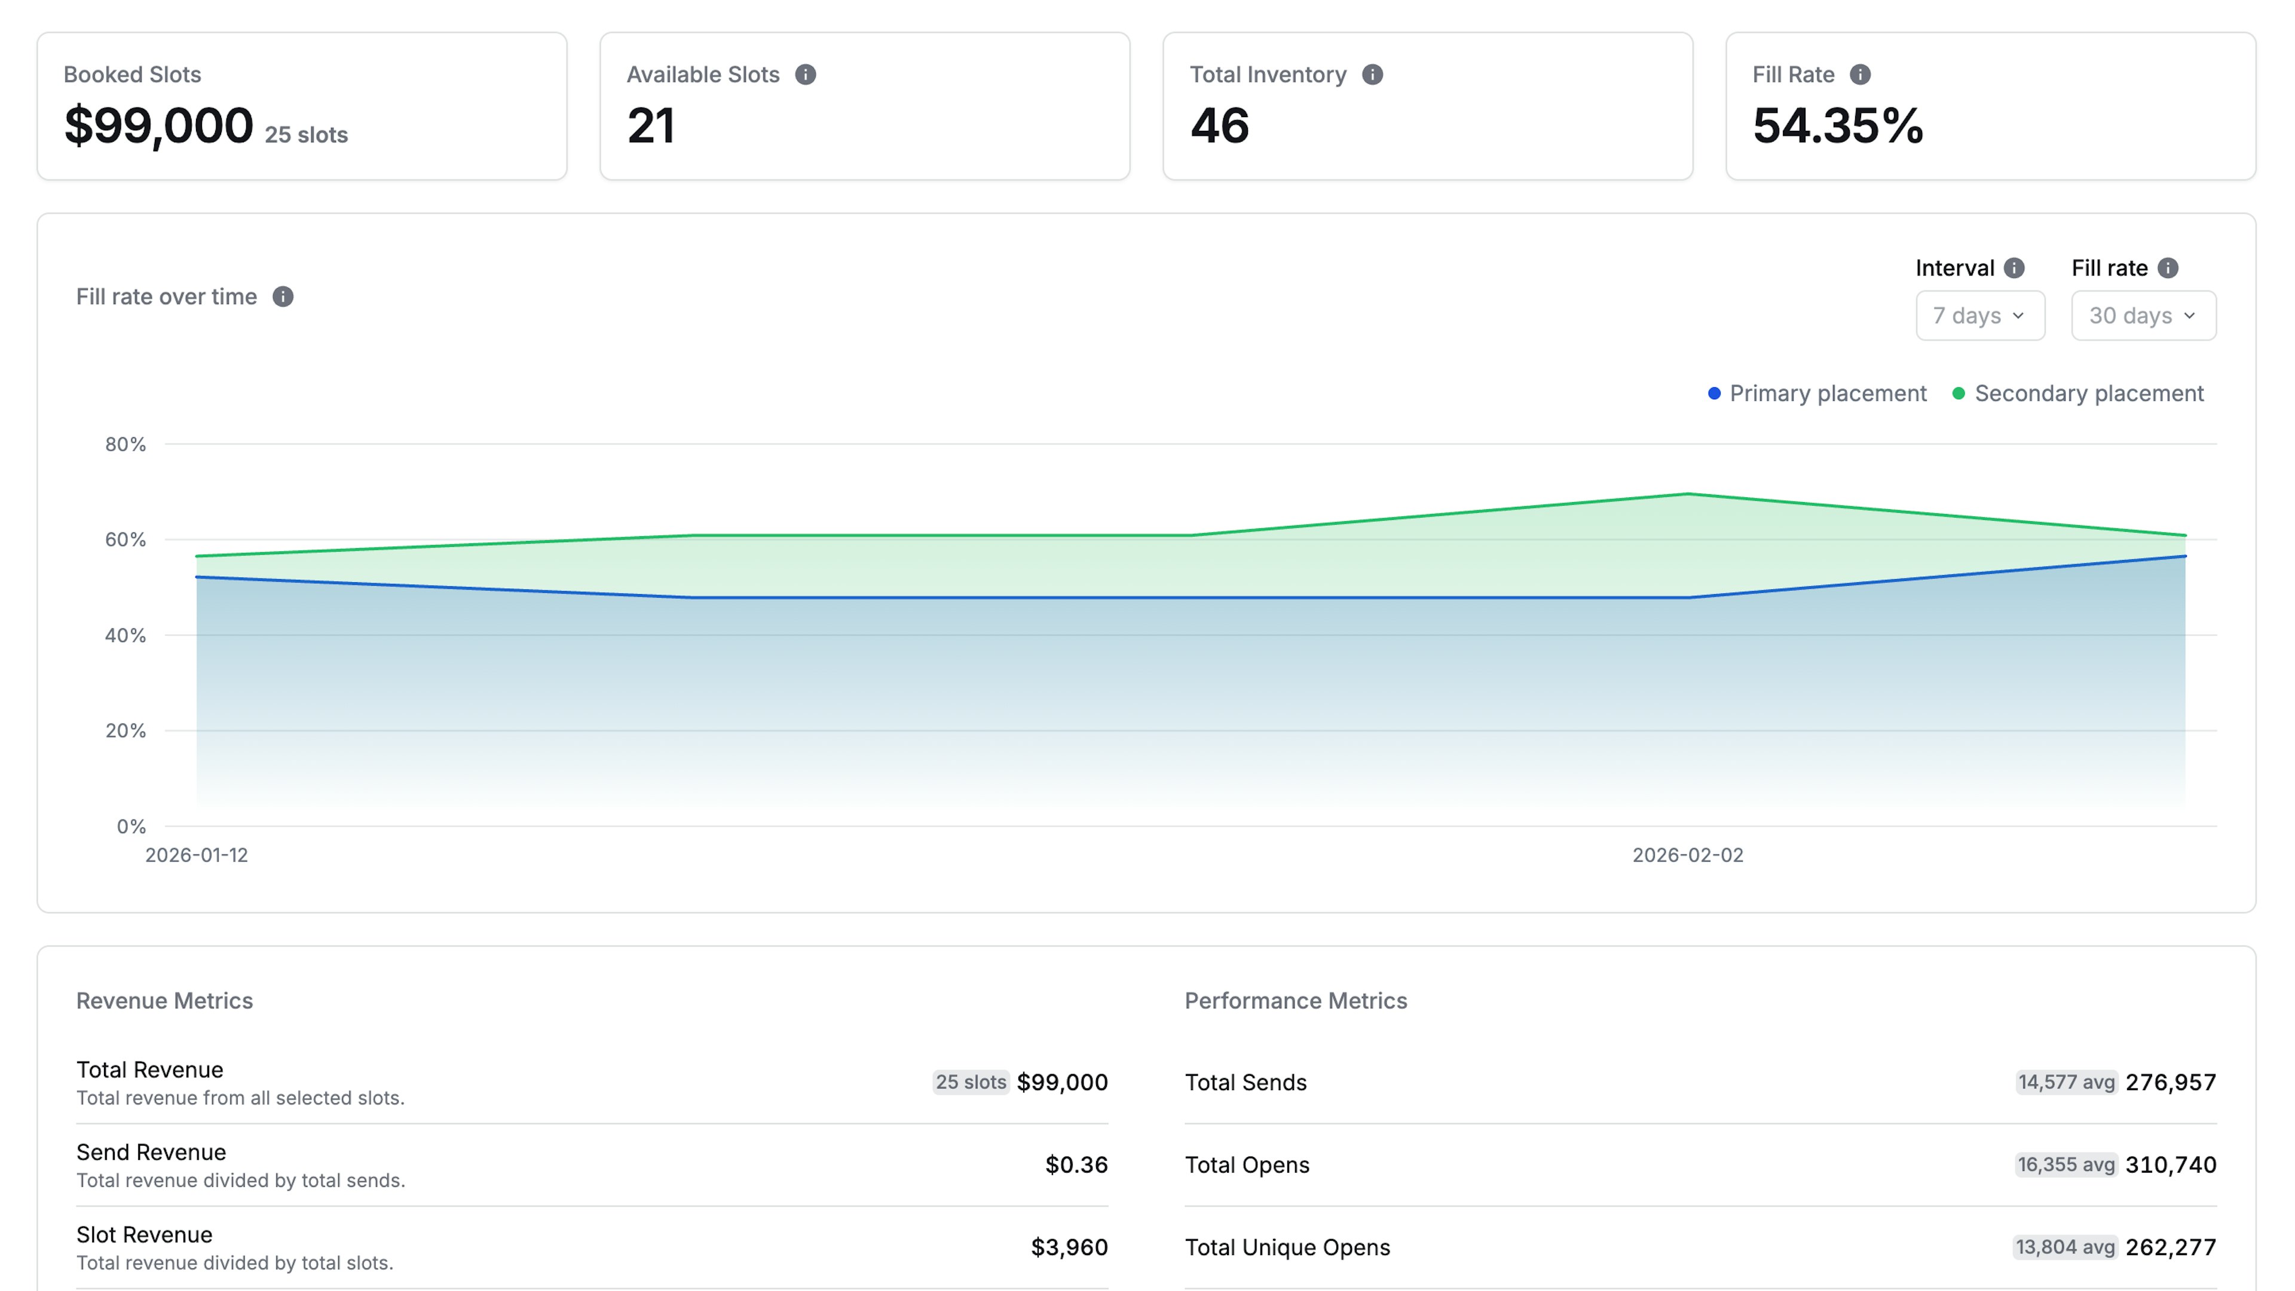Open the Fill rate dropdown showing 30 days
This screenshot has width=2295, height=1291.
(2143, 316)
